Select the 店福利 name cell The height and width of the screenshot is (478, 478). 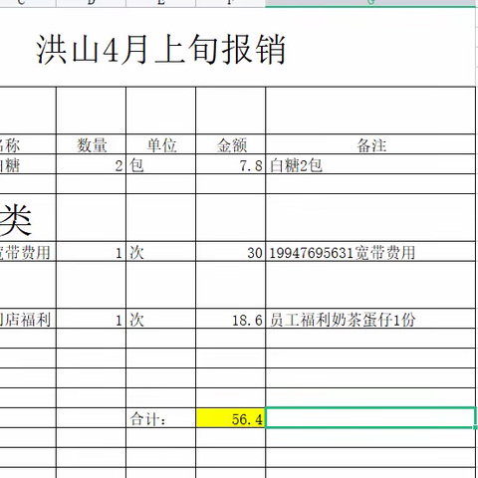coord(28,319)
